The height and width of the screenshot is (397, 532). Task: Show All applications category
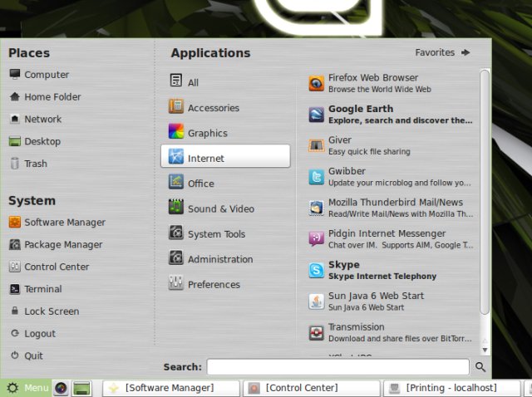click(x=193, y=82)
